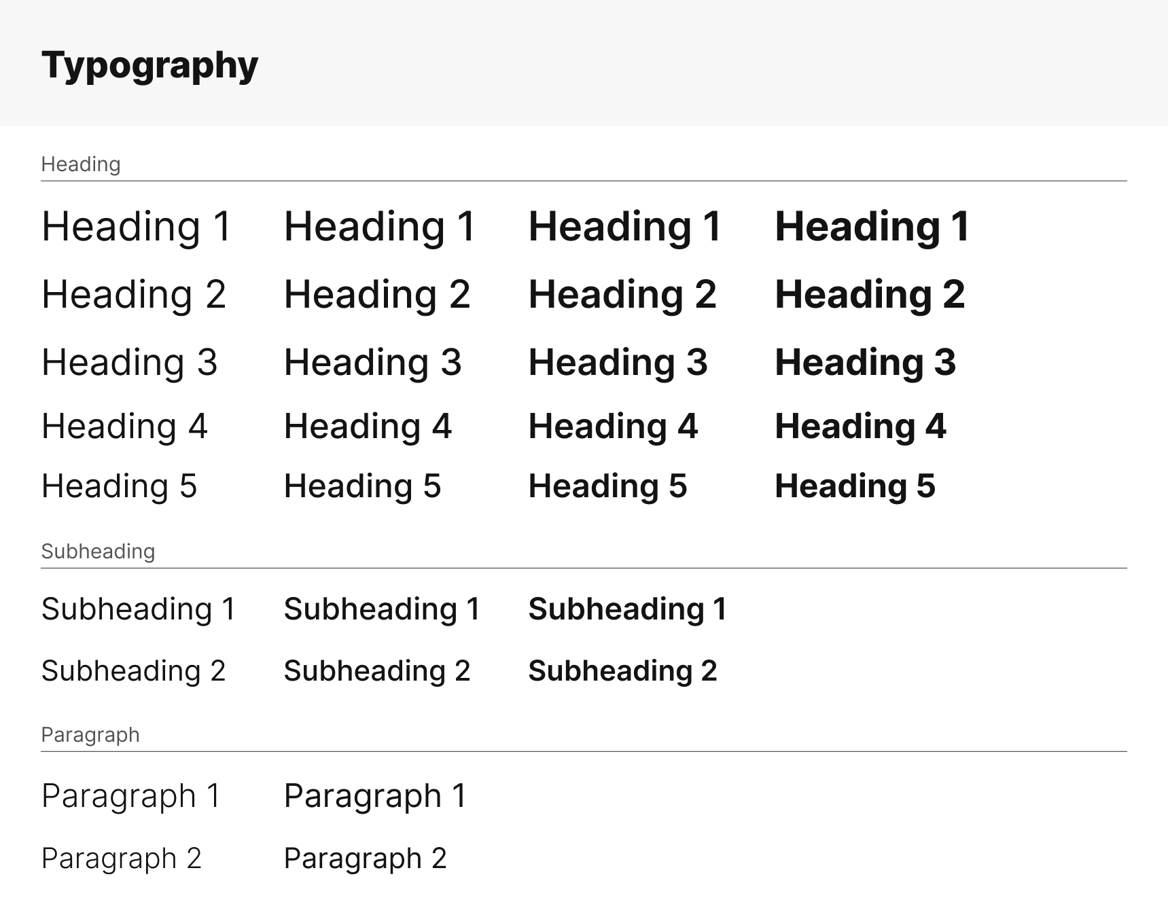Click the semibold Heading 3 in third column
This screenshot has width=1168, height=917.
pyautogui.click(x=618, y=362)
